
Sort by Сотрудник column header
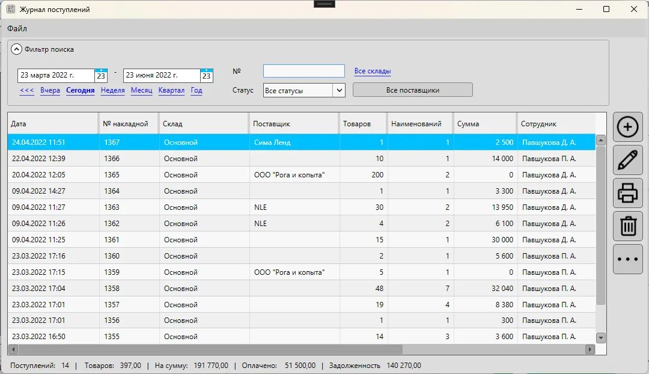[556, 123]
